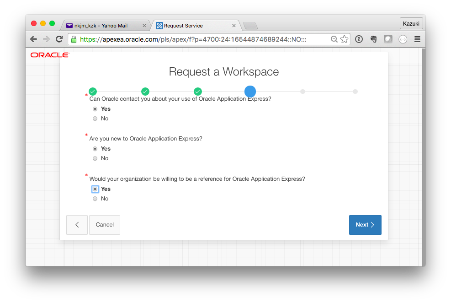Image resolution: width=451 pixels, height=303 pixels.
Task: Click the 'Can Oracle contact you' question text
Action: point(180,99)
